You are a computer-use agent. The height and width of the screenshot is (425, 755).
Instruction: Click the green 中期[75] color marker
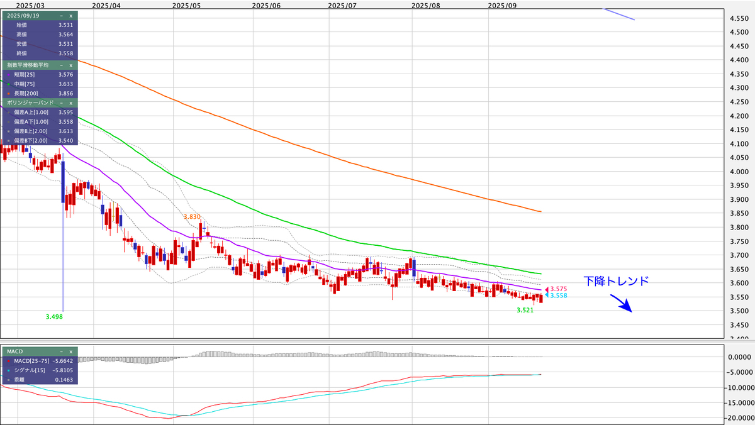pos(7,84)
